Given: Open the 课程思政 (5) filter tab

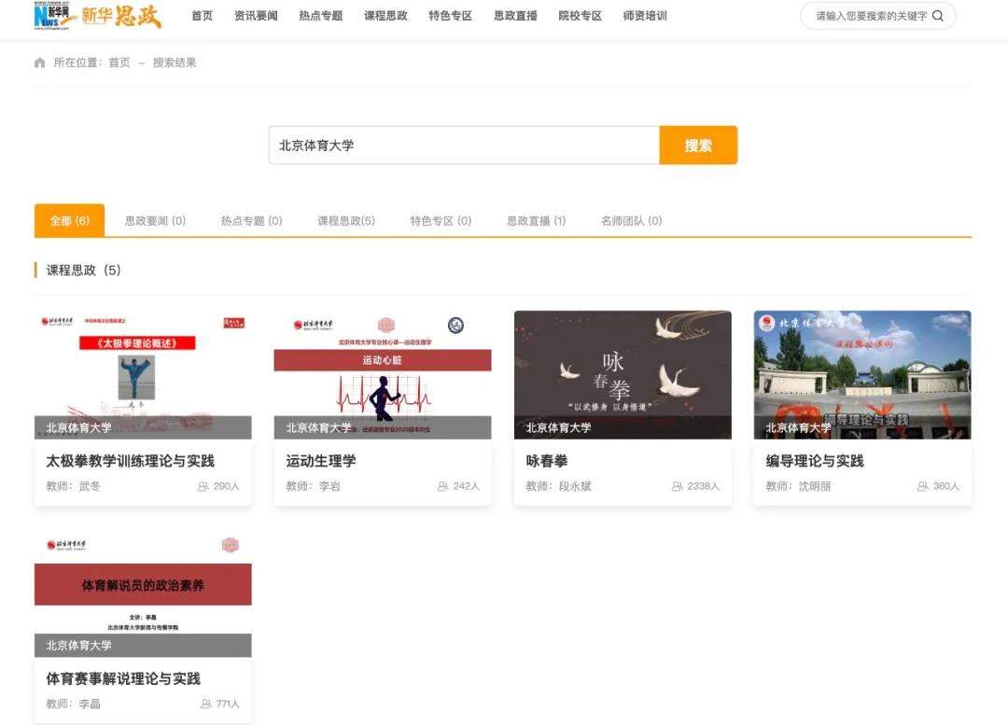Looking at the screenshot, I should (345, 220).
